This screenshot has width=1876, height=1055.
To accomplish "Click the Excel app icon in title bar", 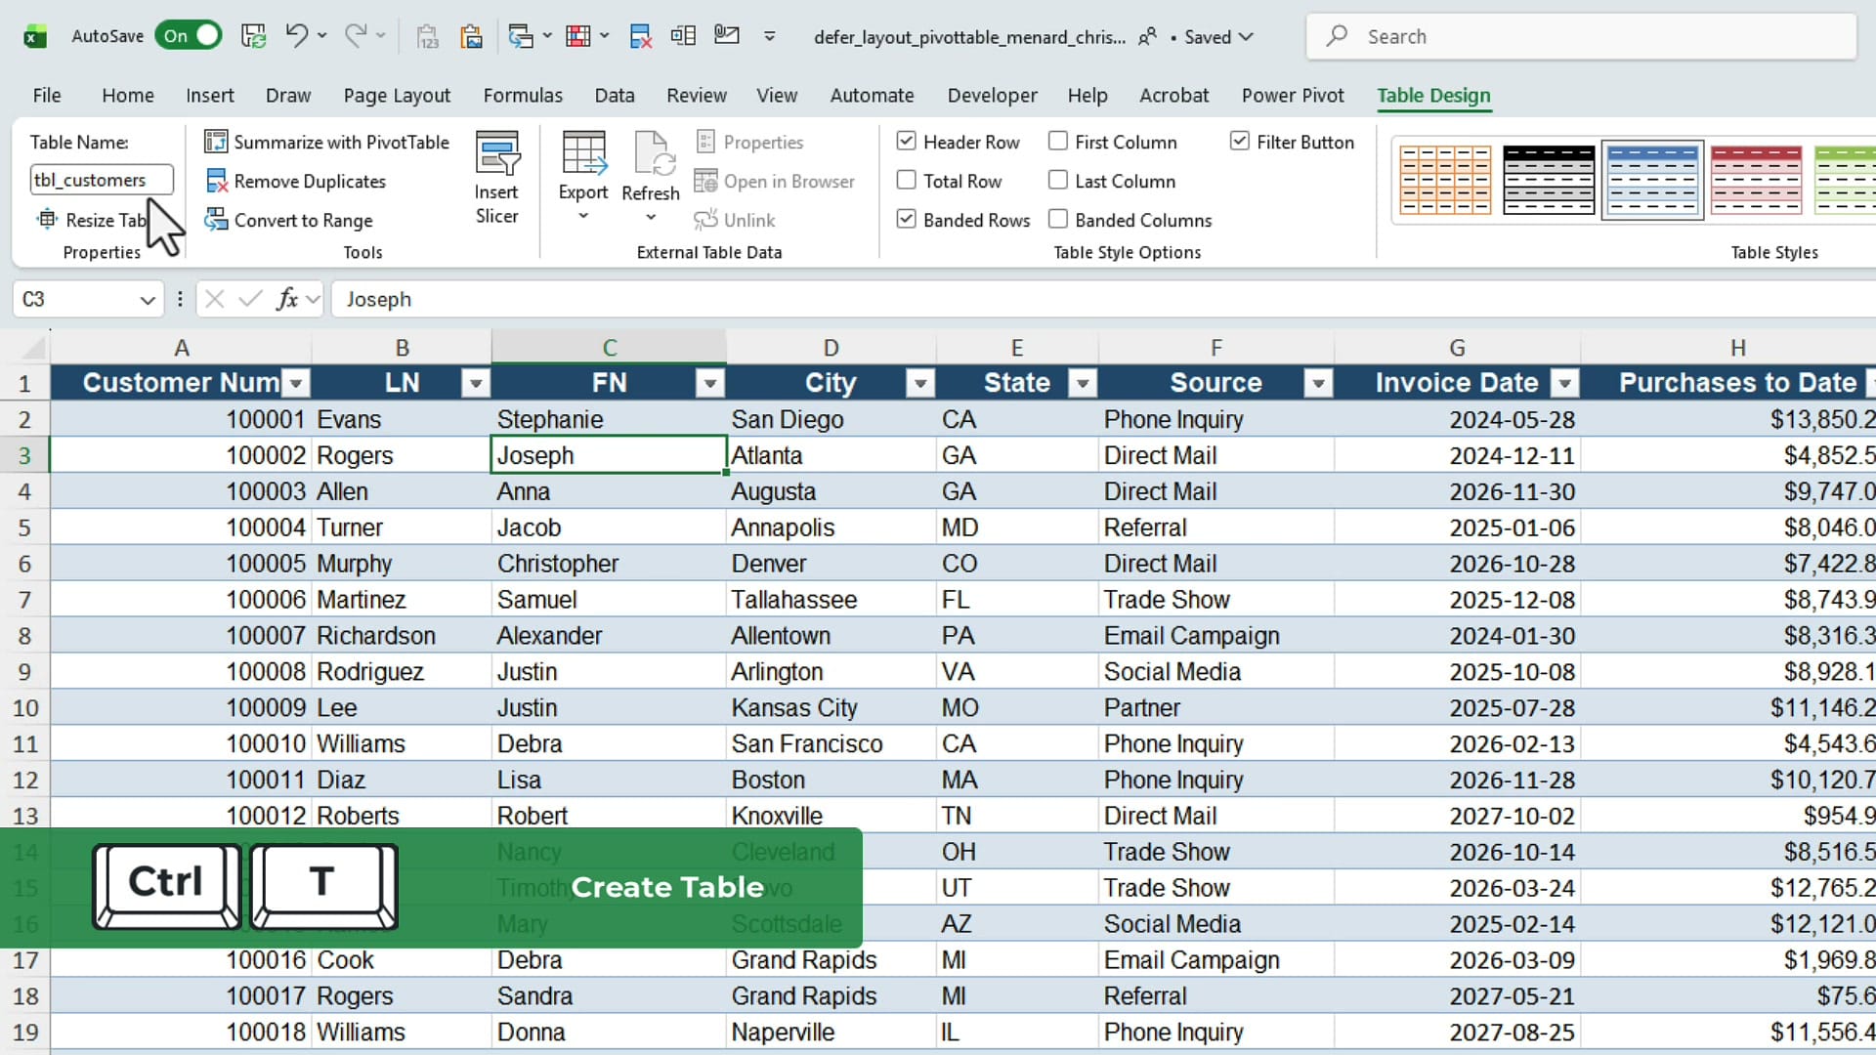I will click(x=35, y=37).
